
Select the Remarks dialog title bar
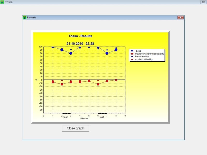91,17
